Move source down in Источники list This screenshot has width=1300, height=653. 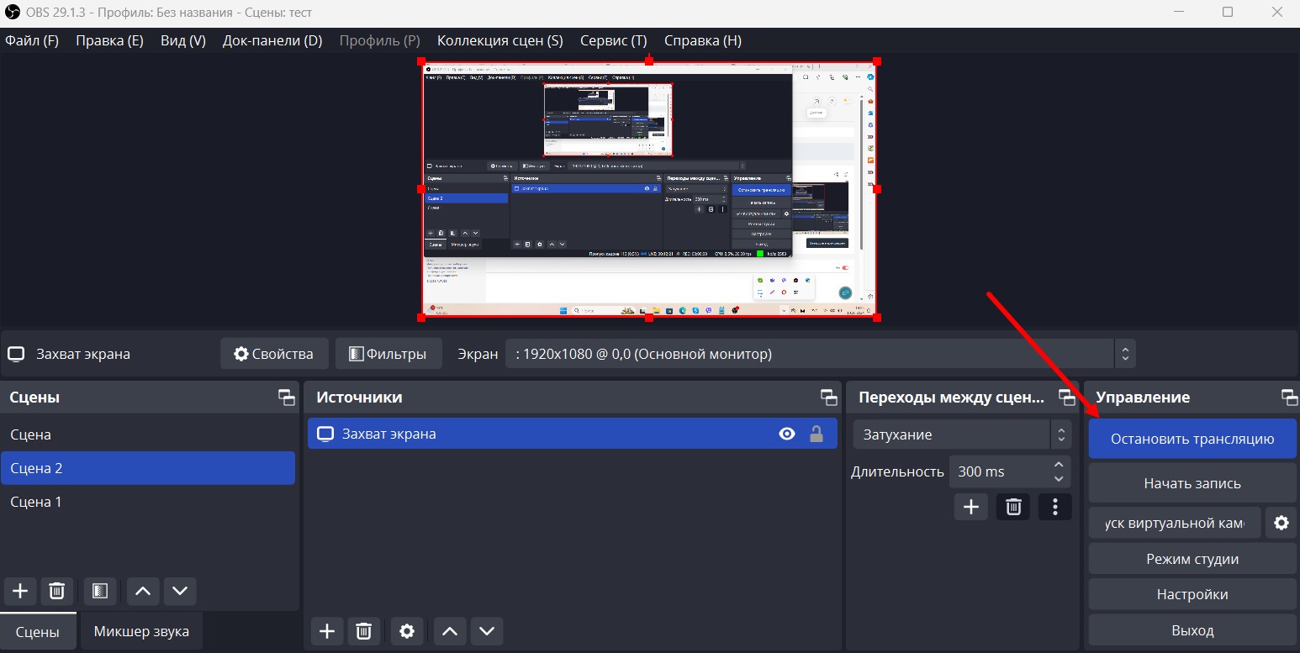tap(487, 631)
